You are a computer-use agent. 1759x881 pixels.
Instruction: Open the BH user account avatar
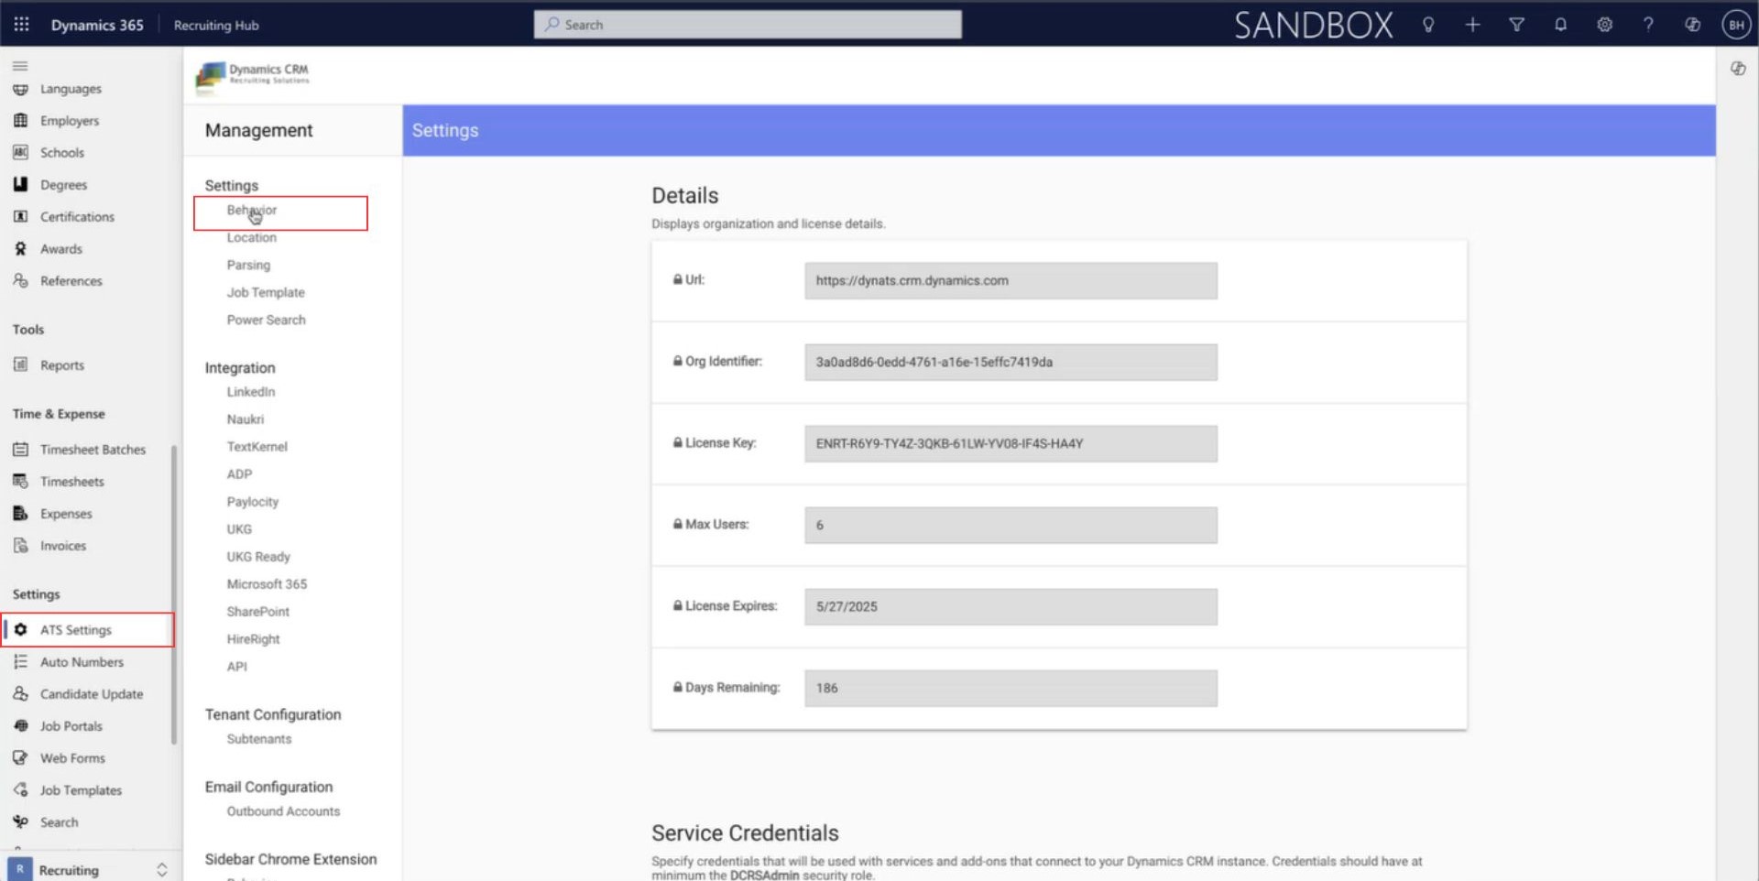(1736, 25)
